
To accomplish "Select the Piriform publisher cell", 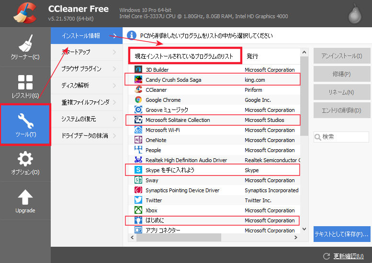I will (253, 90).
